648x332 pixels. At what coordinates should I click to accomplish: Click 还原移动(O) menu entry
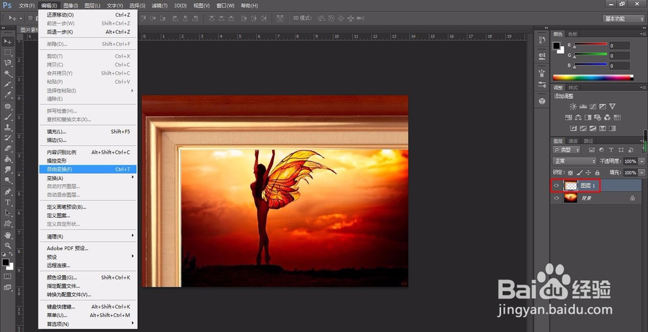87,15
